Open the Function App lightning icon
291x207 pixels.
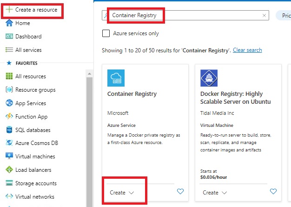tap(9, 117)
